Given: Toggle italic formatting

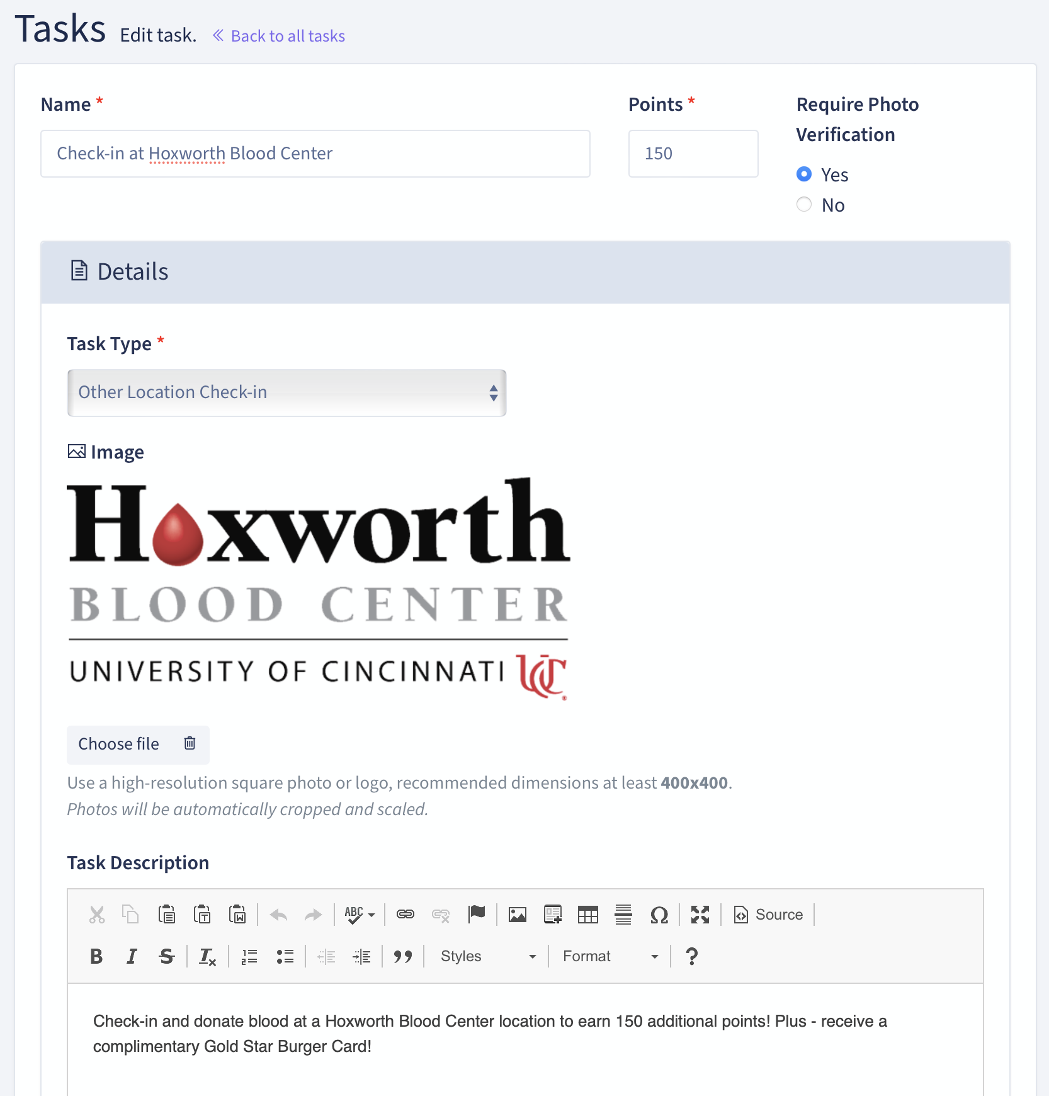Looking at the screenshot, I should click(132, 956).
